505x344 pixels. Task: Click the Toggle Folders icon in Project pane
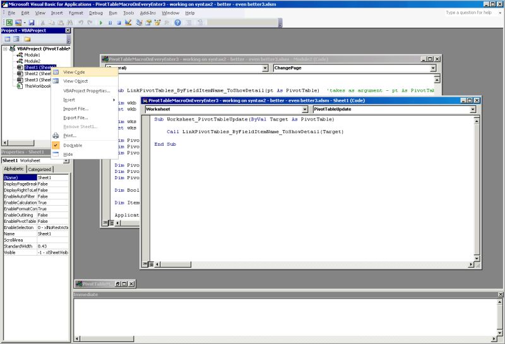27,39
